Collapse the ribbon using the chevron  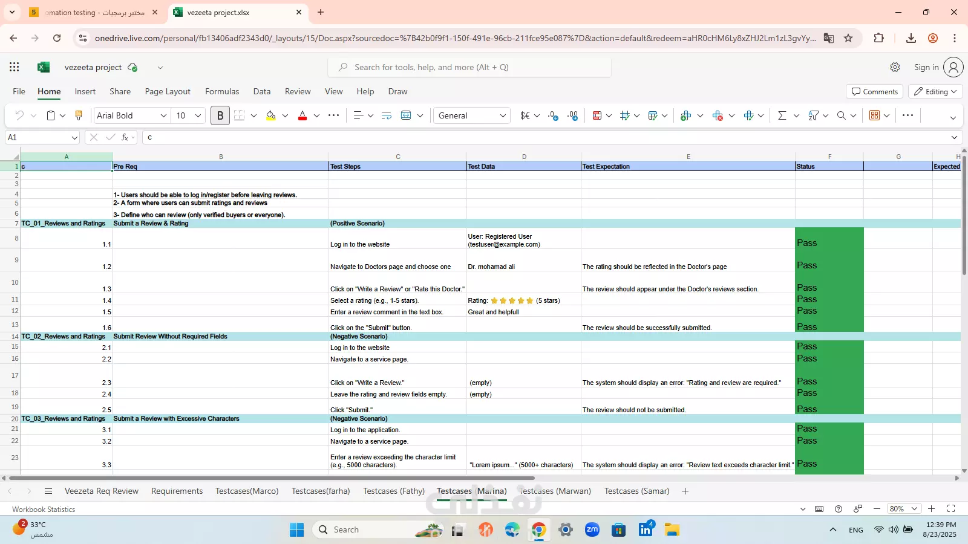953,117
